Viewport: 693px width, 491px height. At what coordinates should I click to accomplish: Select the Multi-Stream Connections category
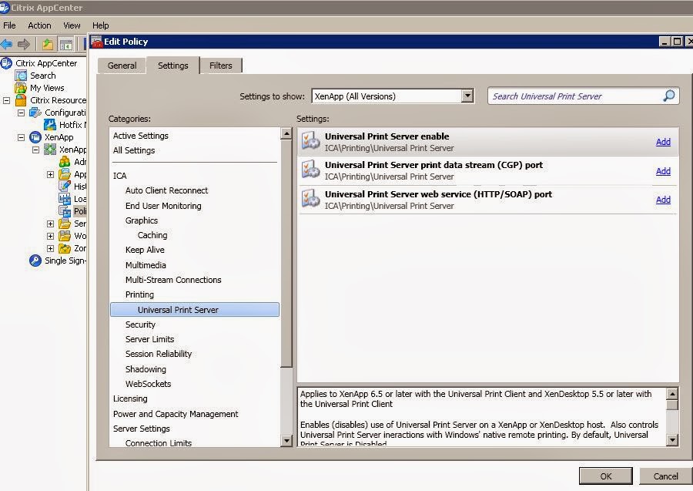tap(173, 280)
